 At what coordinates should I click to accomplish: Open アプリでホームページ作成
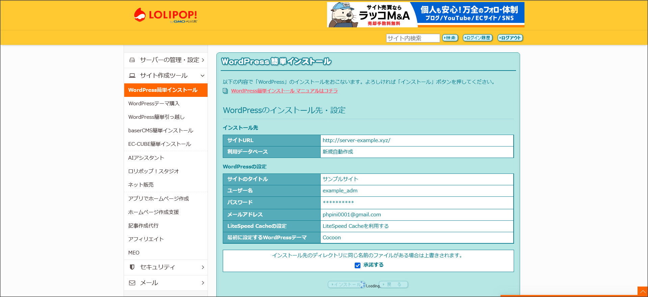(x=159, y=199)
